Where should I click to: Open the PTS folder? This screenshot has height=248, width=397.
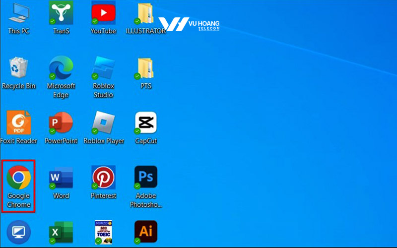coord(145,67)
